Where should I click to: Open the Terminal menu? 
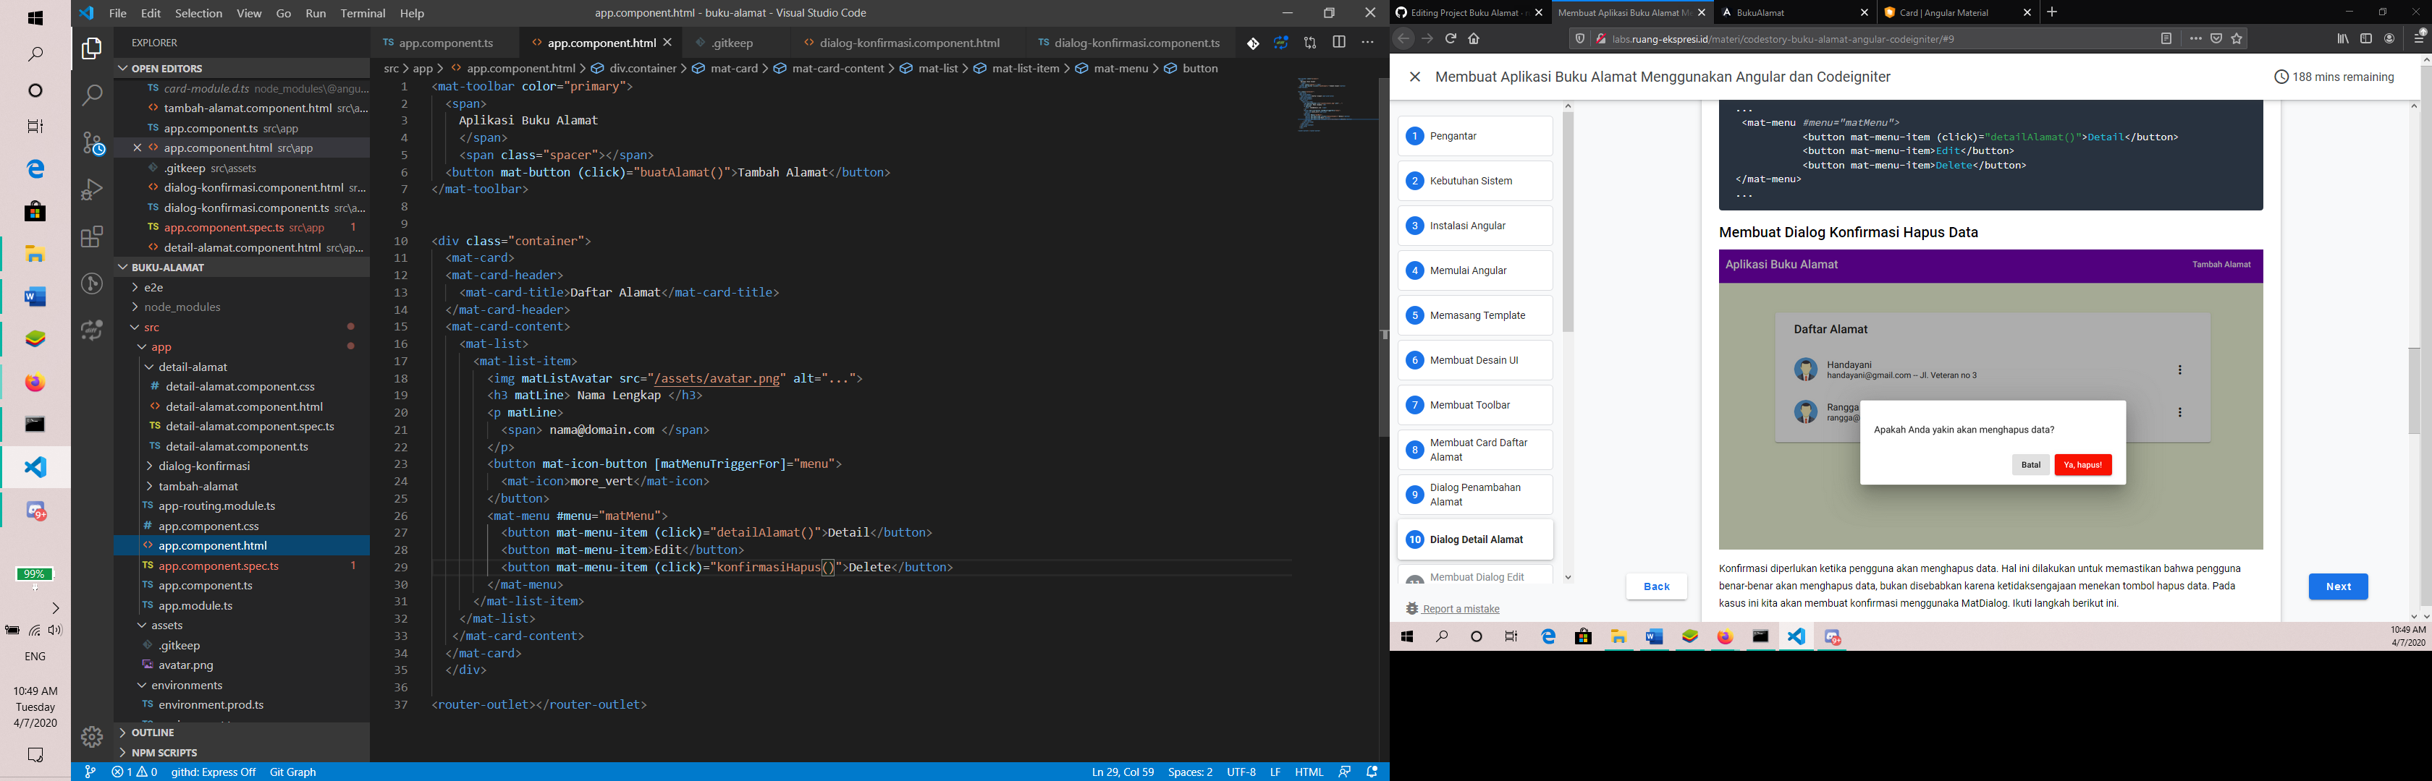pos(363,13)
